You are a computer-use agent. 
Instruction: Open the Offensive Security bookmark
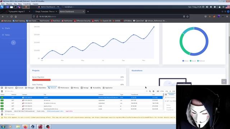coord(82,21)
